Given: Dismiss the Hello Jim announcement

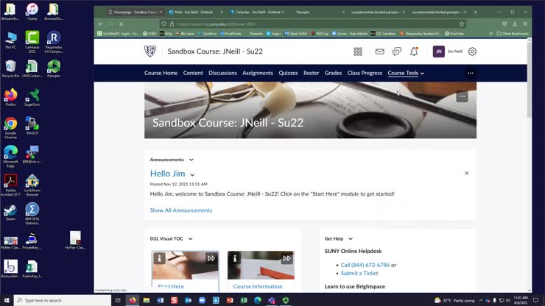Looking at the screenshot, I should [466, 174].
